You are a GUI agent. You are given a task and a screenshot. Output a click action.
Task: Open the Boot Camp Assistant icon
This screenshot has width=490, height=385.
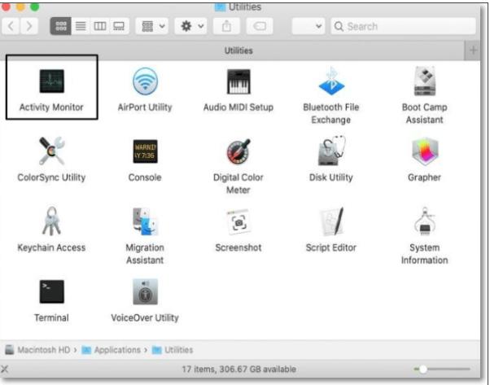(424, 81)
